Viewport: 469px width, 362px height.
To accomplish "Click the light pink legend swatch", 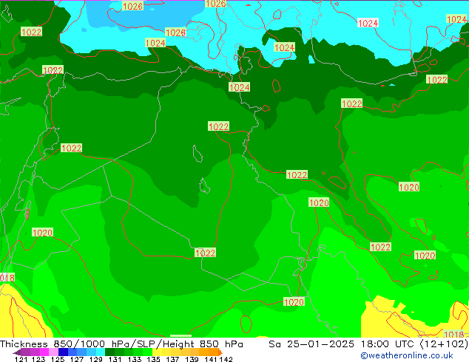I will click(53, 352).
